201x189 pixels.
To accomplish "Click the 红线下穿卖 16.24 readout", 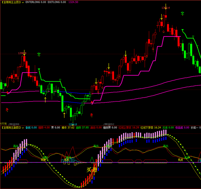I will pyautogui.click(x=151, y=128).
